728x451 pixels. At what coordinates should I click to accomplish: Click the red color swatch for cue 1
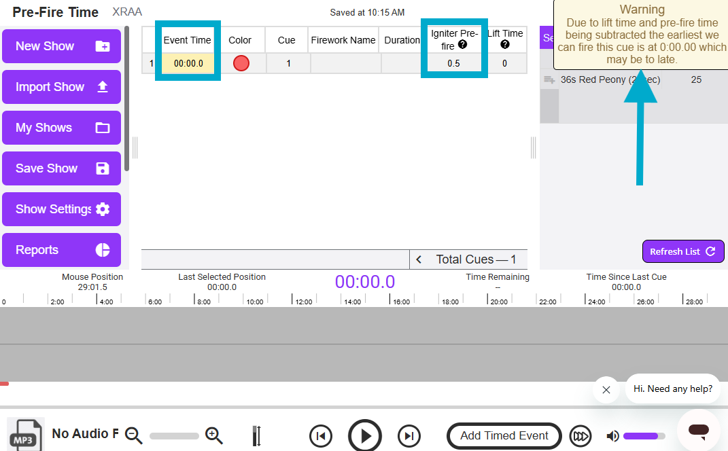tap(241, 63)
